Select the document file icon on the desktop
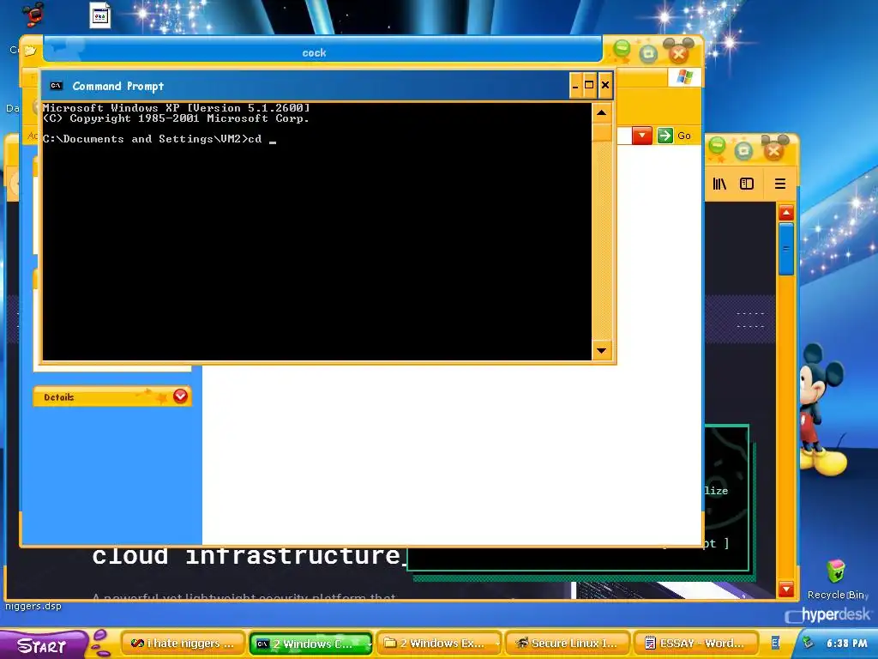 coord(99,15)
